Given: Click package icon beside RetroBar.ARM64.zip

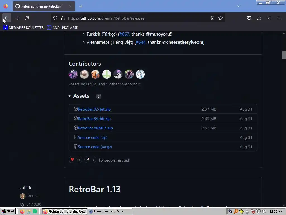Looking at the screenshot, I should point(75,128).
